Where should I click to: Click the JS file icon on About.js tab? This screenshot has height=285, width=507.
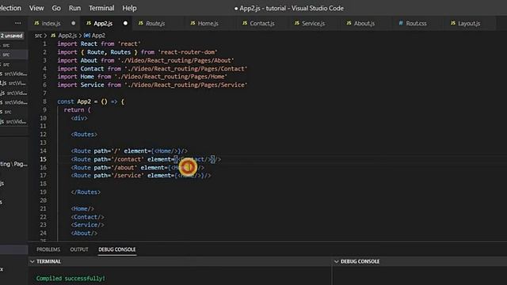(349, 23)
